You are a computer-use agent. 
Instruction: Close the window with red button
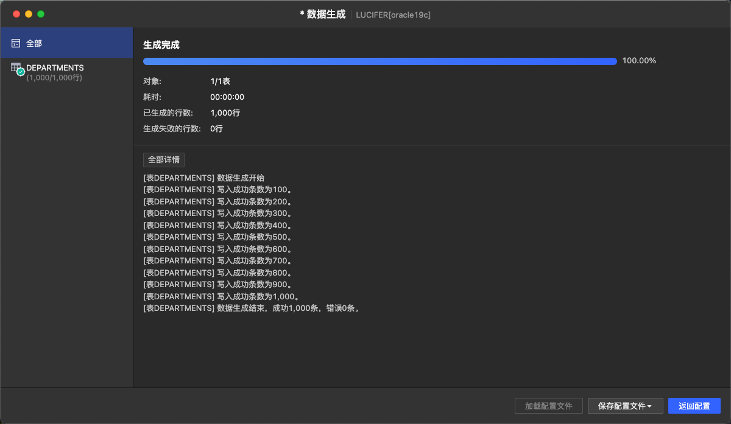point(16,14)
